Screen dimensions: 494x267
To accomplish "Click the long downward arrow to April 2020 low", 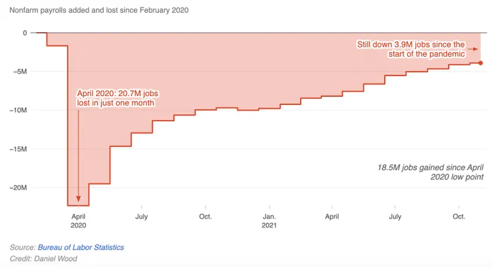I will click(x=78, y=154).
